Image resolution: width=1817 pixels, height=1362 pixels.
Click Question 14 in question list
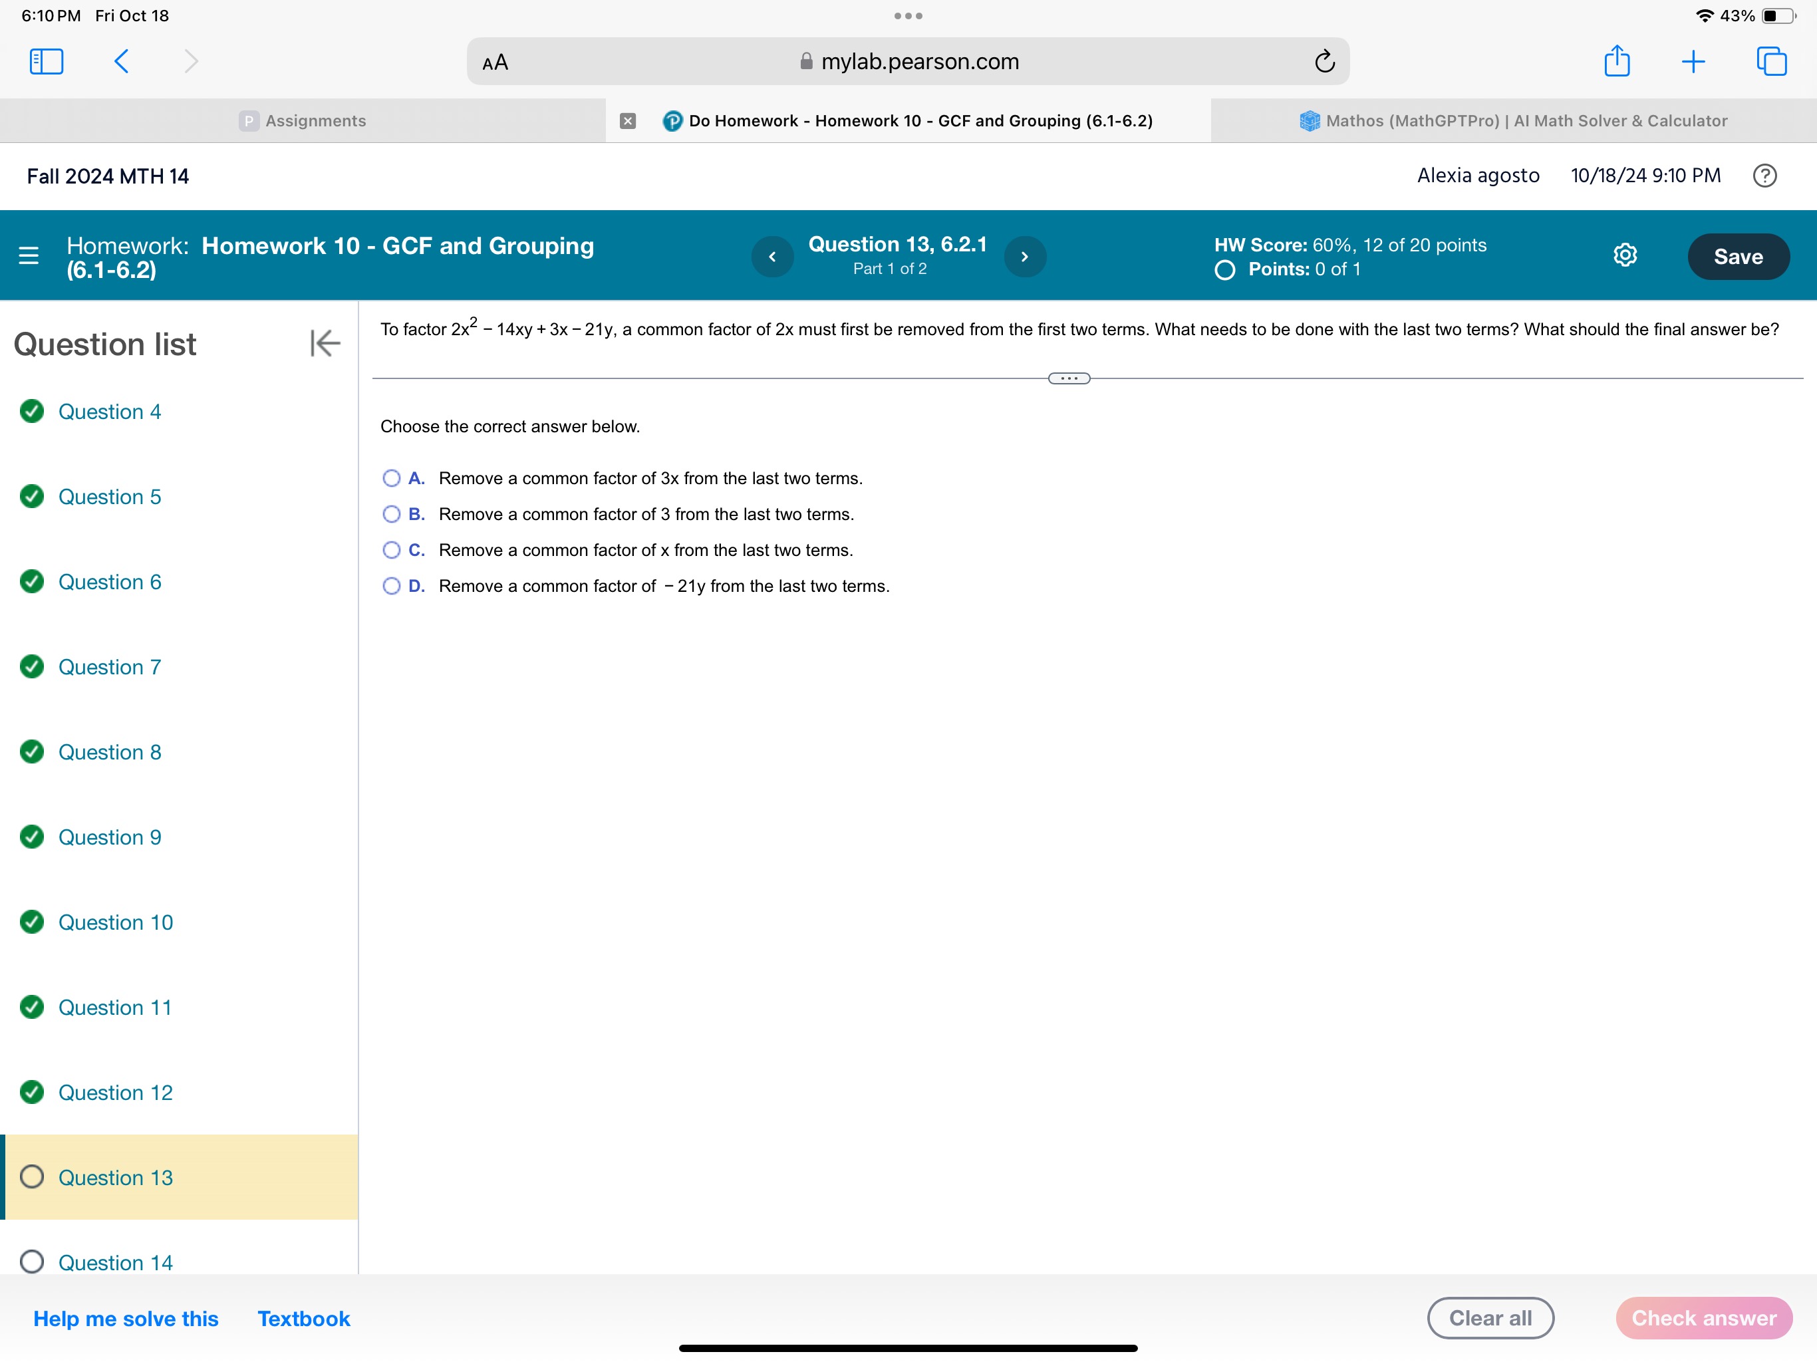(x=114, y=1262)
